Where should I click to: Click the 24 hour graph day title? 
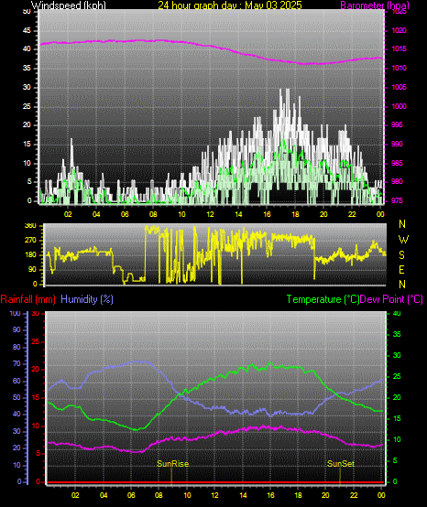pyautogui.click(x=230, y=5)
